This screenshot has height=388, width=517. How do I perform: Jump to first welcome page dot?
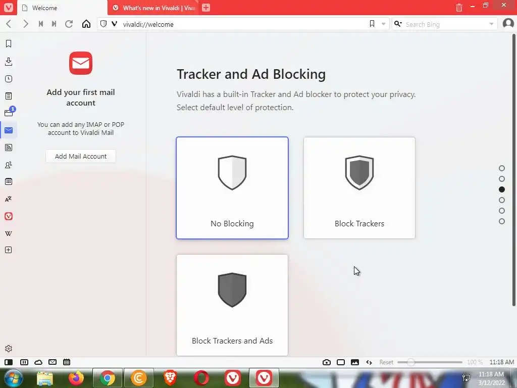click(502, 168)
